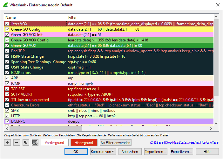The image size is (223, 159).
Task: Click Als Filter anwenden button
Action: [x=116, y=143]
